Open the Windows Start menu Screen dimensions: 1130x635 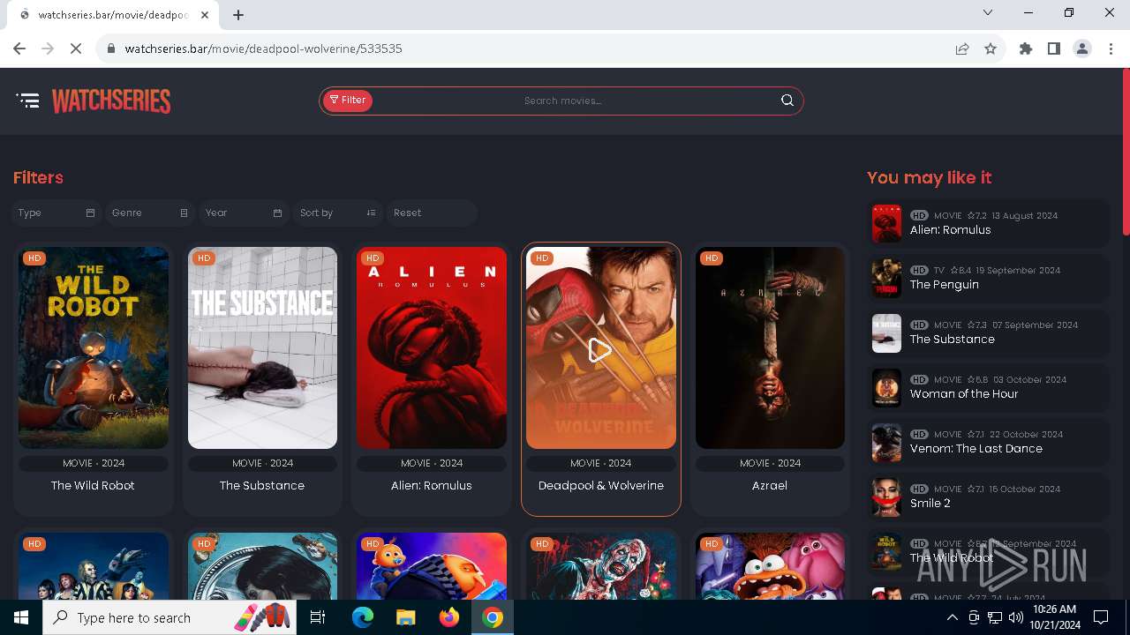(x=21, y=617)
